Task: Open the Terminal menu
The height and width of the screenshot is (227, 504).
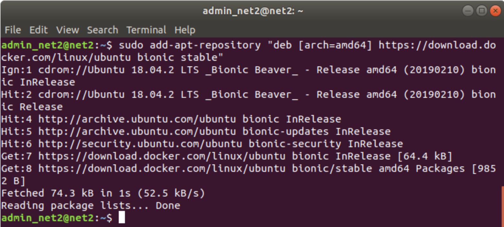Action: (x=146, y=30)
